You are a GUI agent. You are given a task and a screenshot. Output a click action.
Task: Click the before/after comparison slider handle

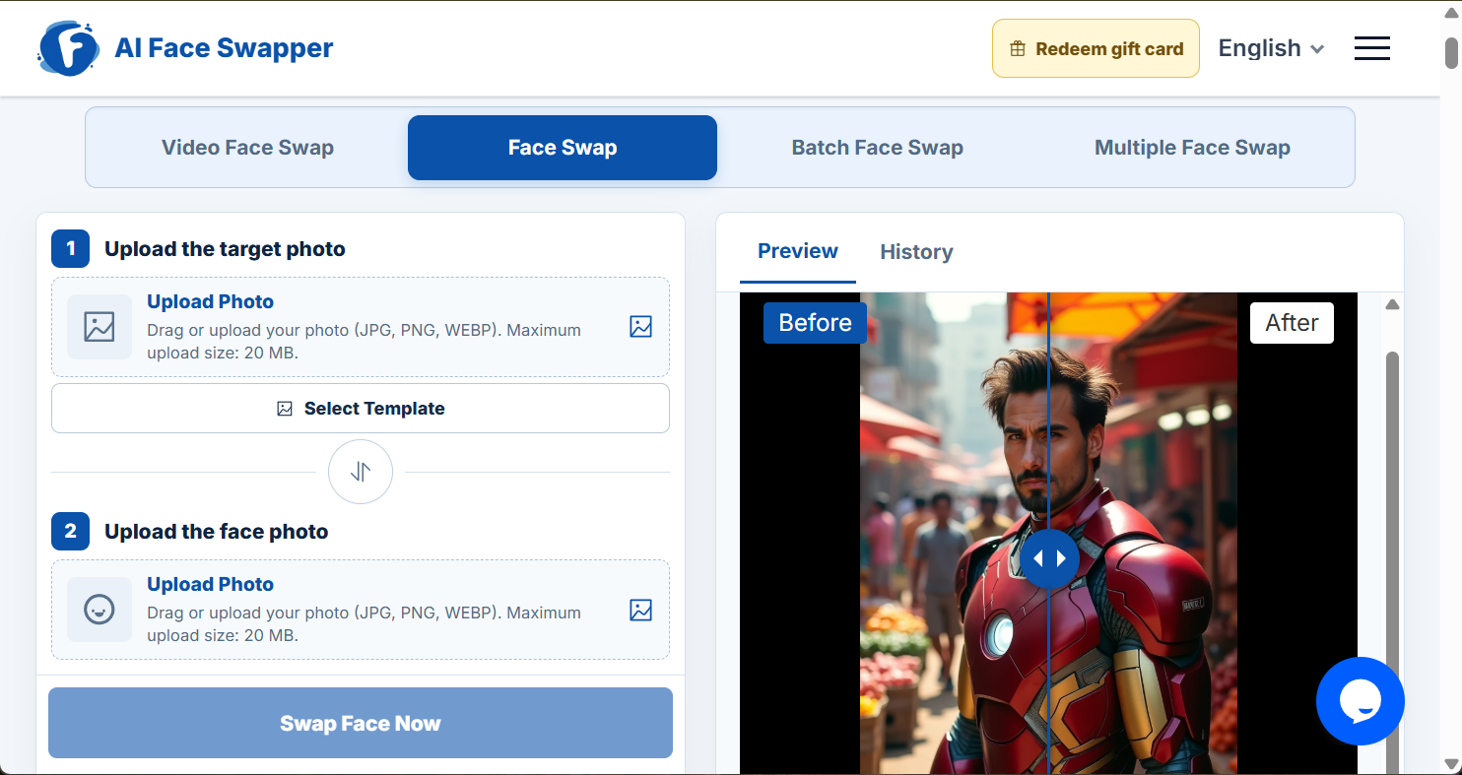click(1049, 558)
